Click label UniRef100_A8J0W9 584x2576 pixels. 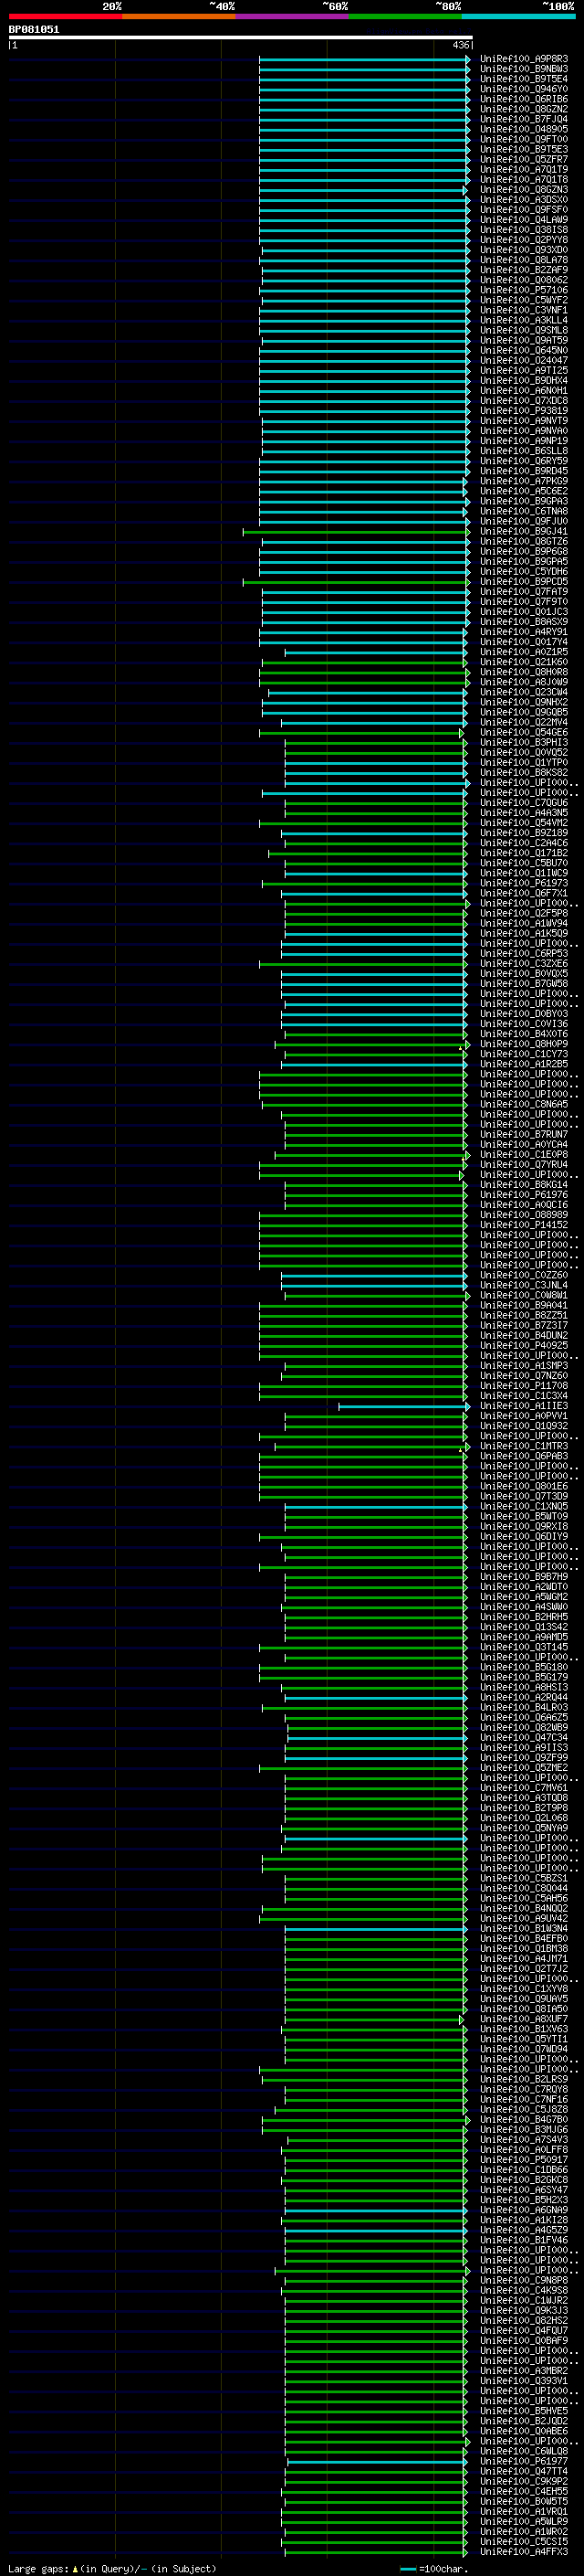524,682
